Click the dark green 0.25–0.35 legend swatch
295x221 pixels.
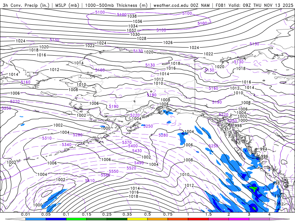[x=117, y=219]
